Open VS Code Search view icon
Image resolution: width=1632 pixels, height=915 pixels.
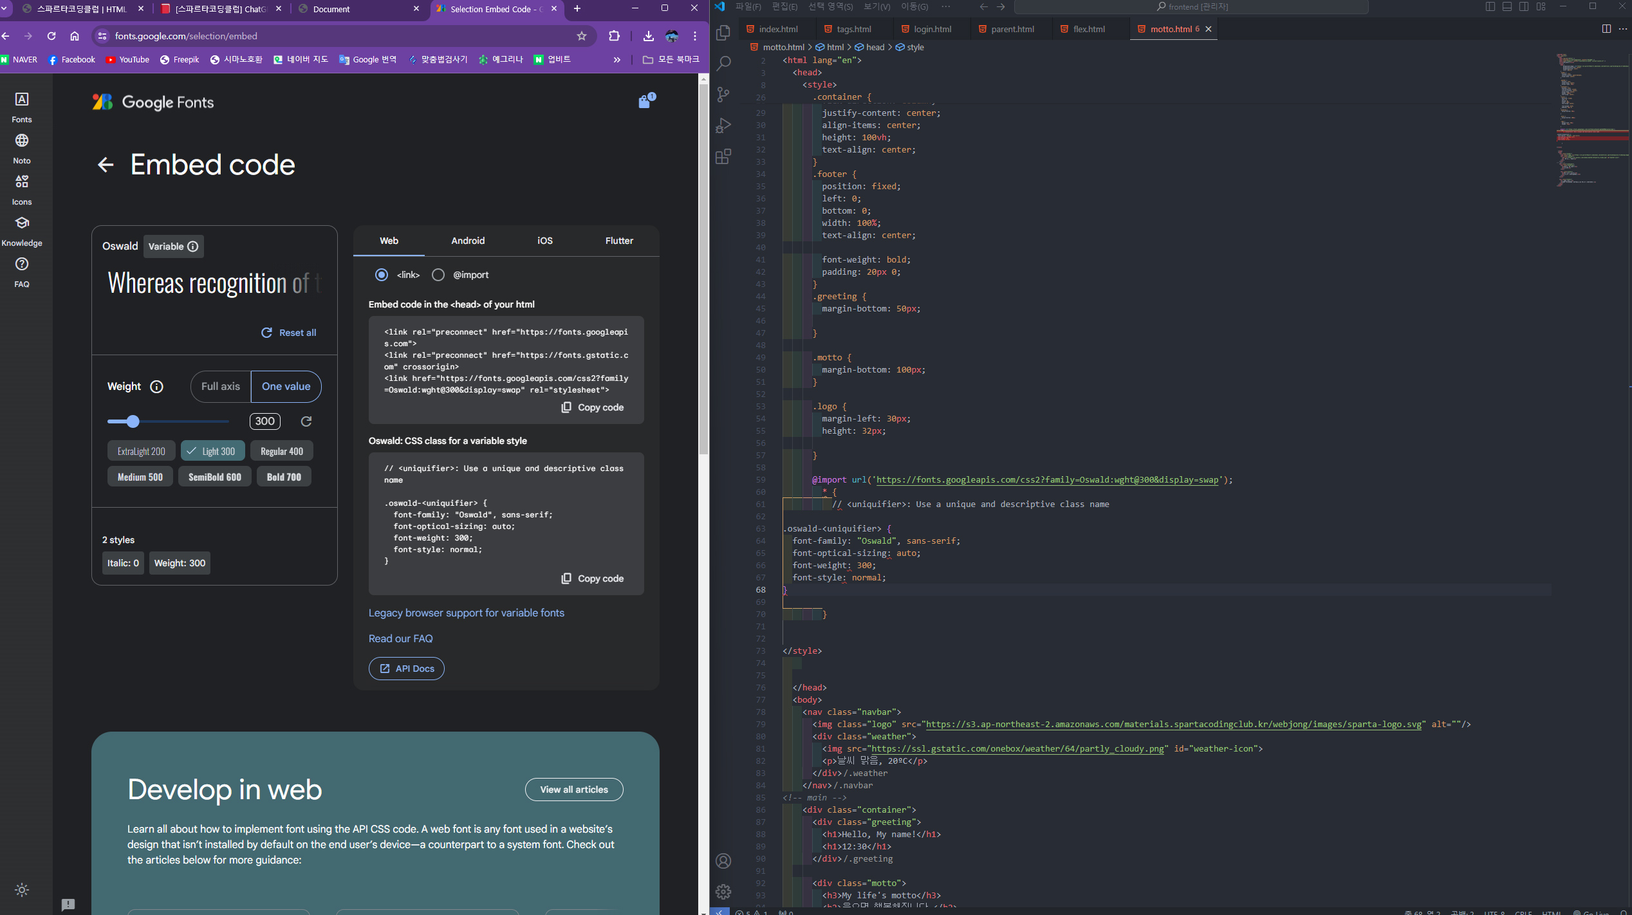click(723, 63)
